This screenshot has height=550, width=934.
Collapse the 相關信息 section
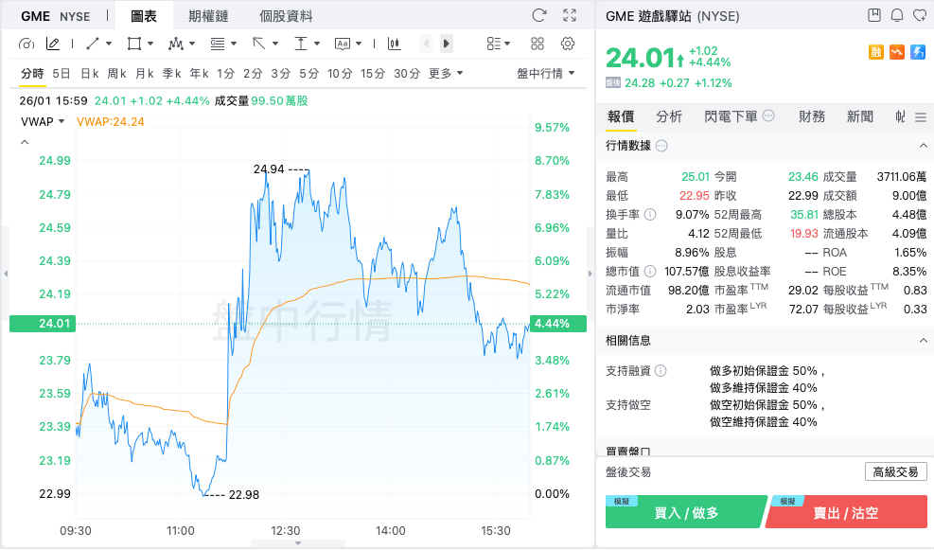pos(923,341)
